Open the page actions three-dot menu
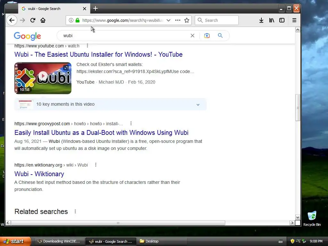 coord(177,20)
